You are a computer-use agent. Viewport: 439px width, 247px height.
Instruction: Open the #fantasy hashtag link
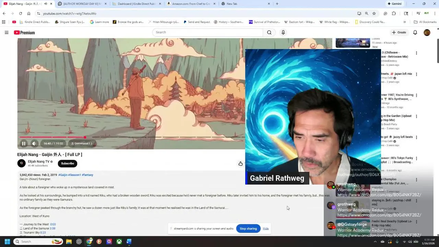coord(87,175)
